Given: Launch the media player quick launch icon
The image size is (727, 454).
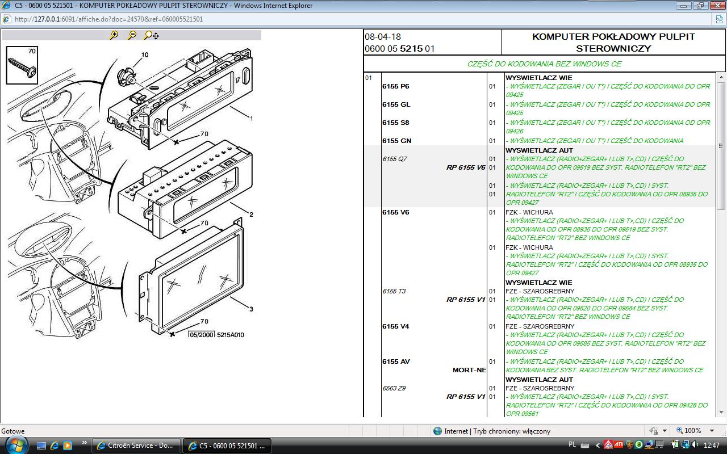Looking at the screenshot, I should [x=67, y=445].
